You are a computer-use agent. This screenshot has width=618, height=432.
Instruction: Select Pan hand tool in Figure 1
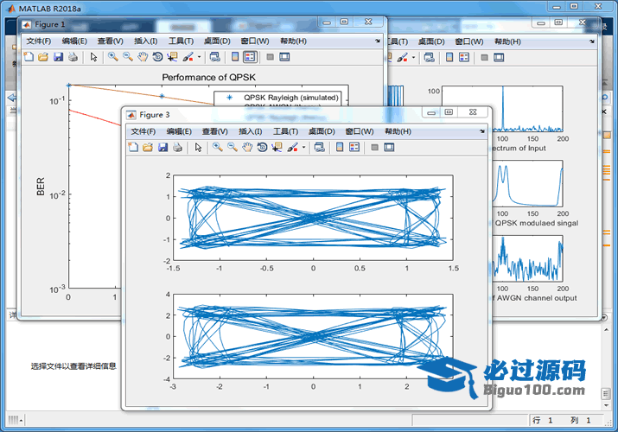point(143,57)
